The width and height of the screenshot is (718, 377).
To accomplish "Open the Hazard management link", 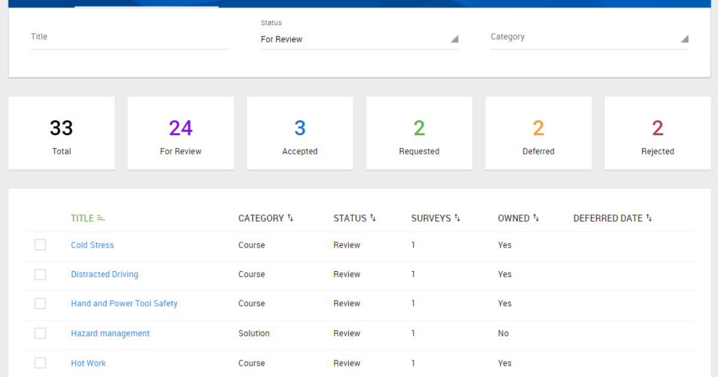I will pyautogui.click(x=110, y=333).
